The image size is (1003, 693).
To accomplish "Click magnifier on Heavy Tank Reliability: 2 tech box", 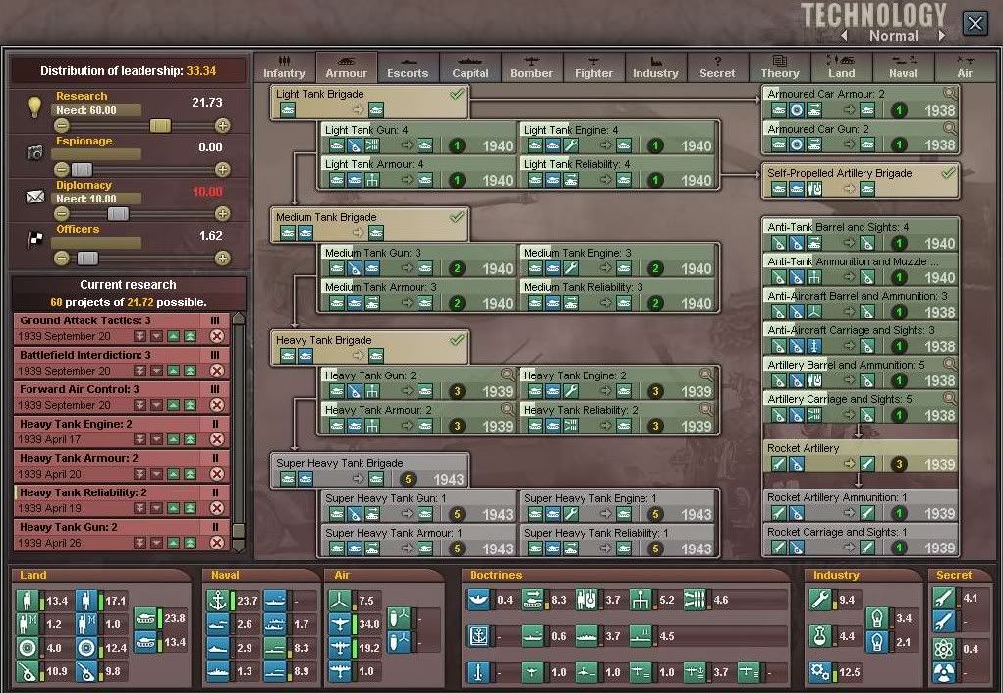I will point(705,409).
